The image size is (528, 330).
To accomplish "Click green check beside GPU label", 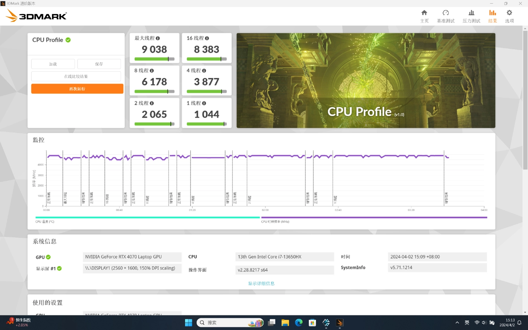I will coord(48,257).
